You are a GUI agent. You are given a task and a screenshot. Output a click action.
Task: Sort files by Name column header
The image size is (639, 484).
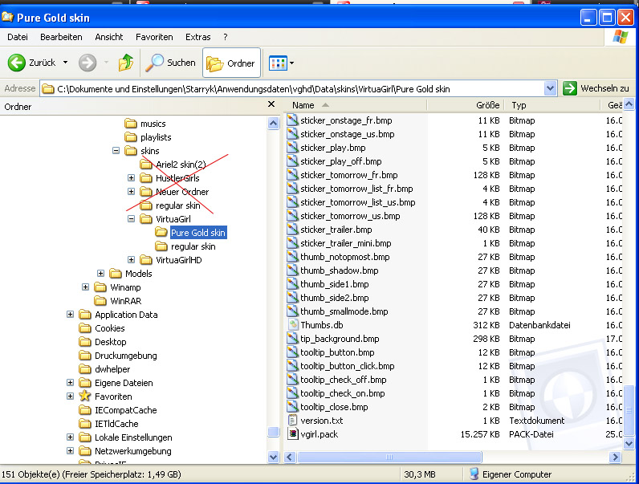coord(355,105)
